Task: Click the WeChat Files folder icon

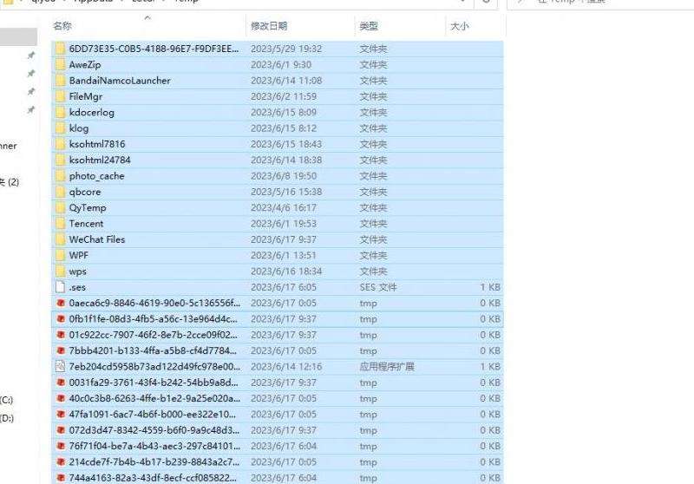Action: pos(60,239)
